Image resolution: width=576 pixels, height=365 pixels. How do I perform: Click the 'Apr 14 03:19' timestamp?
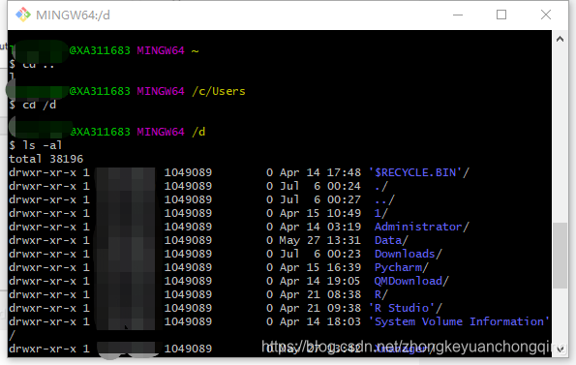320,227
